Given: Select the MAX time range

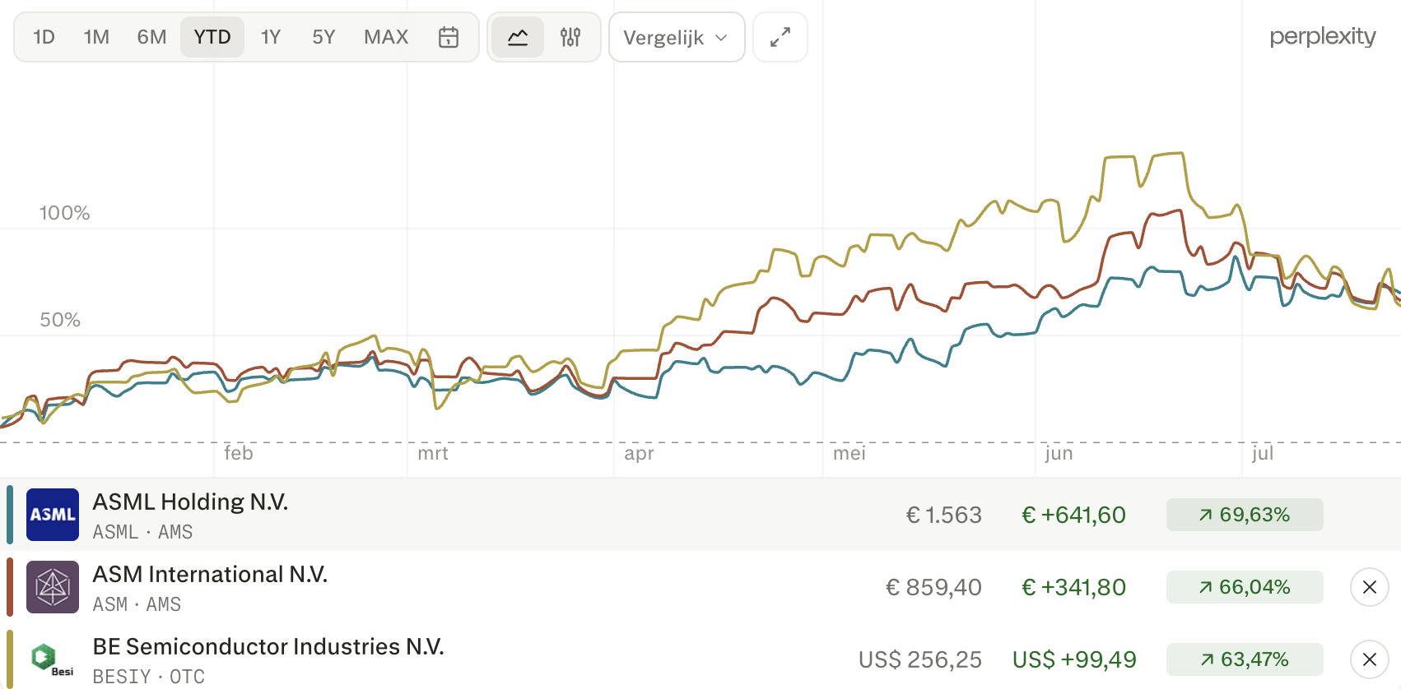Looking at the screenshot, I should [x=386, y=37].
